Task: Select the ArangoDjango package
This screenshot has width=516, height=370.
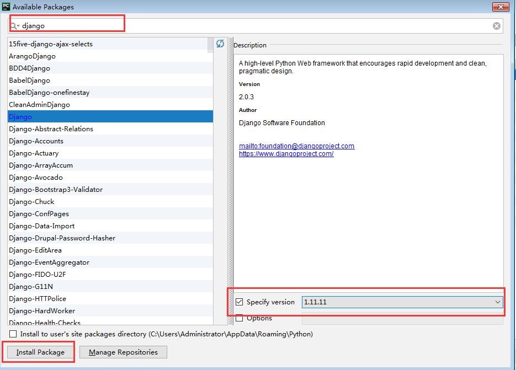Action: 110,56
